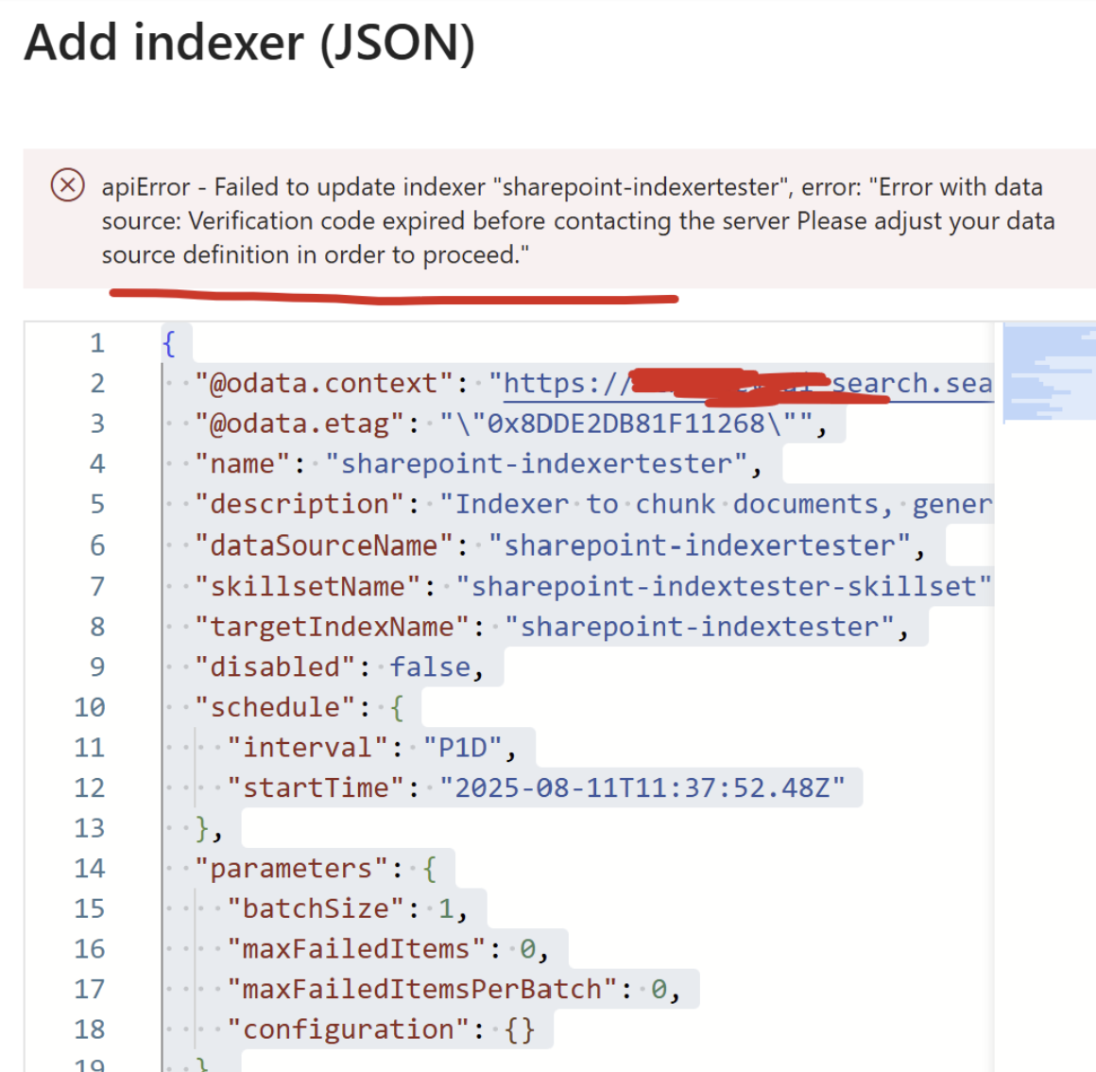Image resolution: width=1096 pixels, height=1072 pixels.
Task: Click the "schedule" key on line 10
Action: (275, 708)
